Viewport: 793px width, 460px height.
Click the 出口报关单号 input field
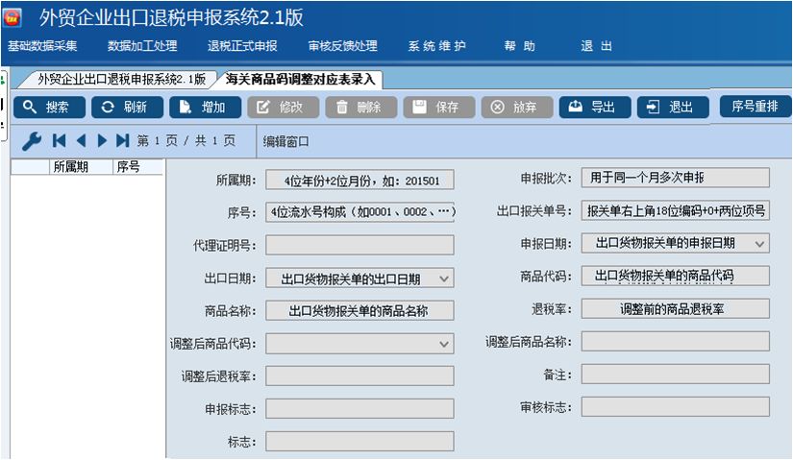pos(675,210)
